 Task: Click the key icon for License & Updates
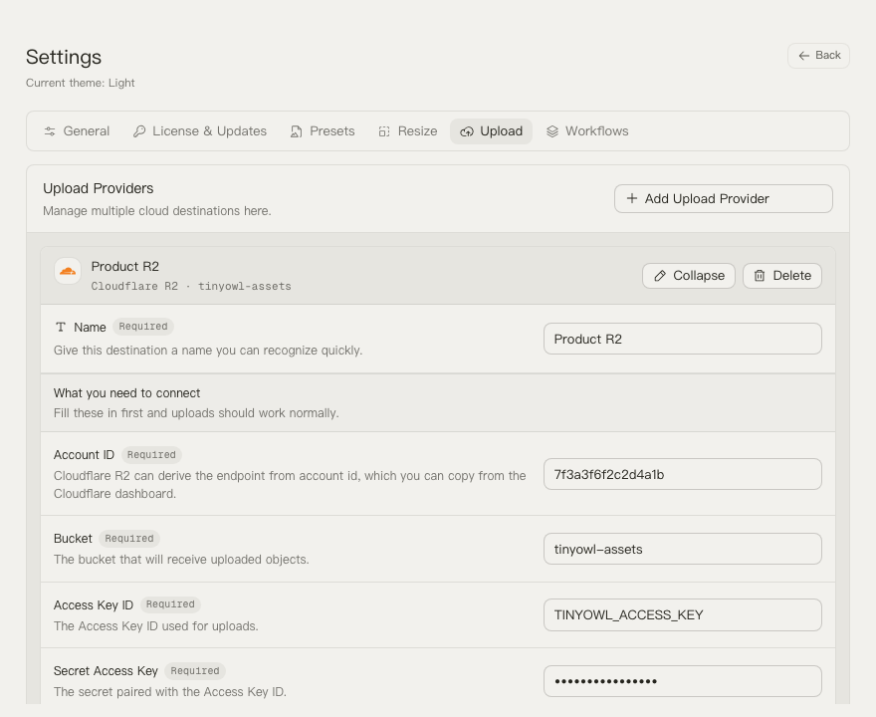[139, 131]
